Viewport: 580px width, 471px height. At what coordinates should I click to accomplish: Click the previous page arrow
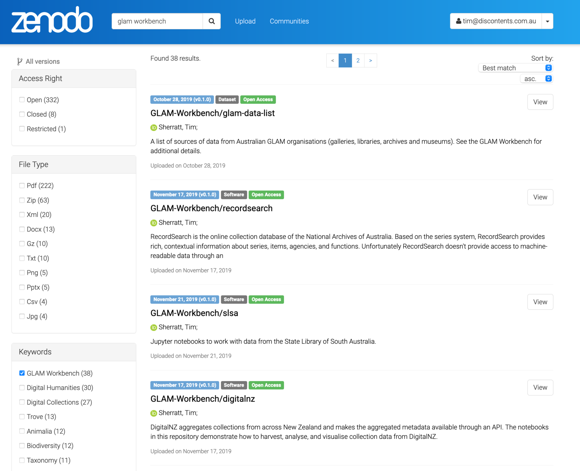333,61
